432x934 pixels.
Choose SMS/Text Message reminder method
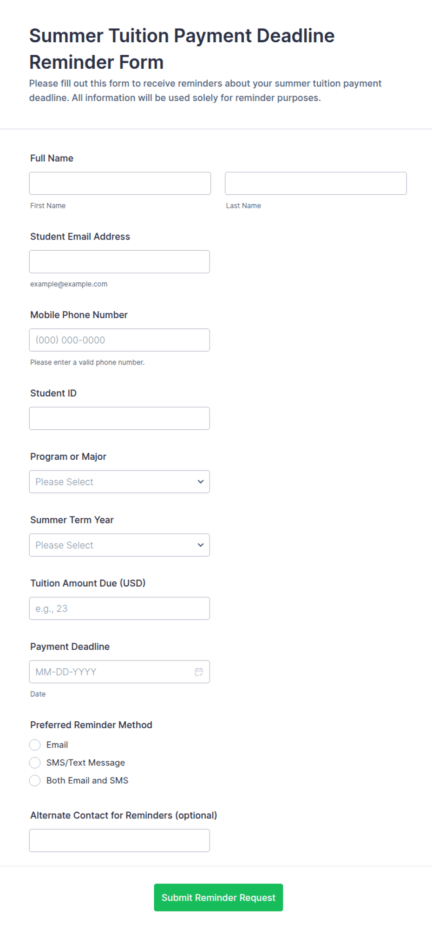(x=35, y=763)
